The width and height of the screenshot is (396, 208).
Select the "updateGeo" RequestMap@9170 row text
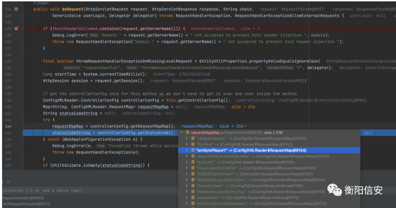[247, 198]
